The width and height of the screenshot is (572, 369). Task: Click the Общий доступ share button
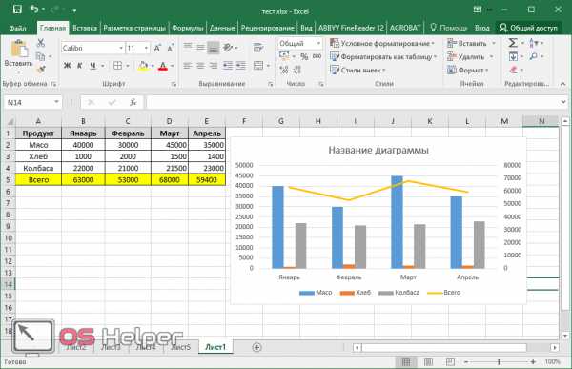(528, 28)
